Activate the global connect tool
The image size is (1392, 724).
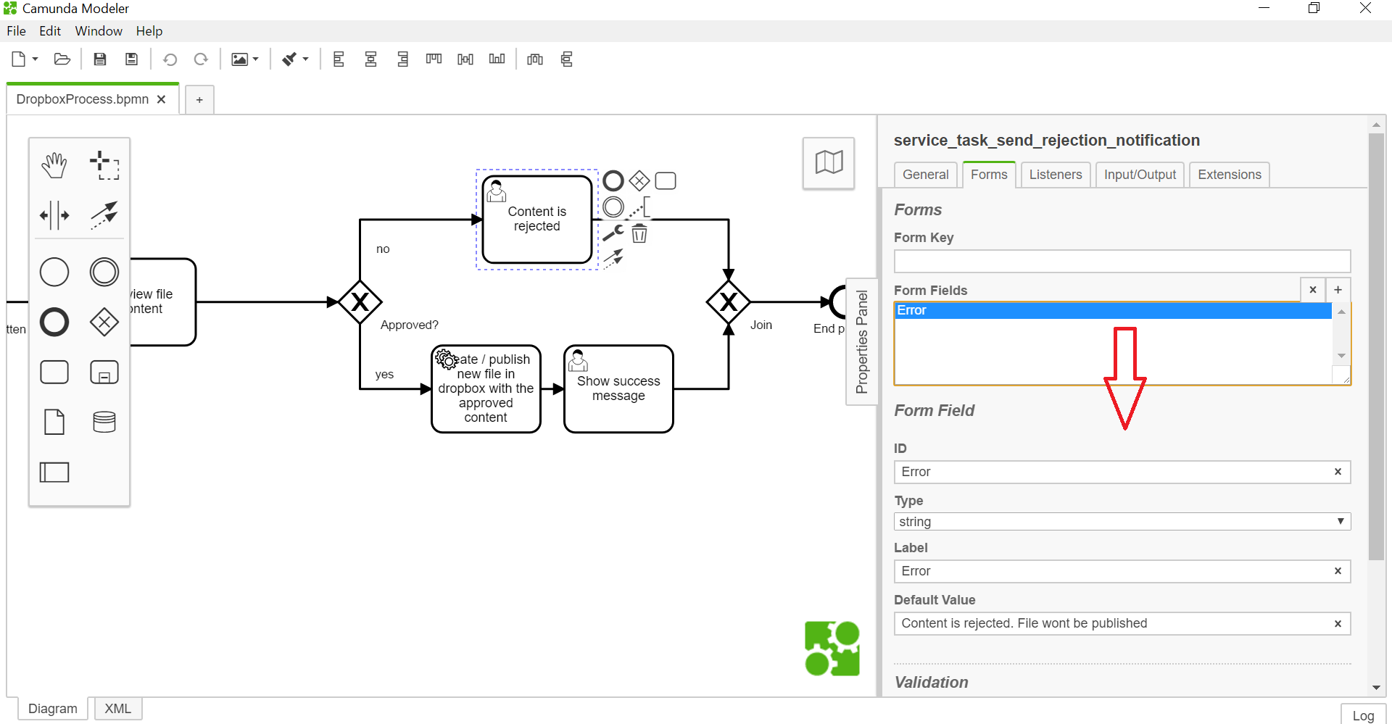pos(104,215)
